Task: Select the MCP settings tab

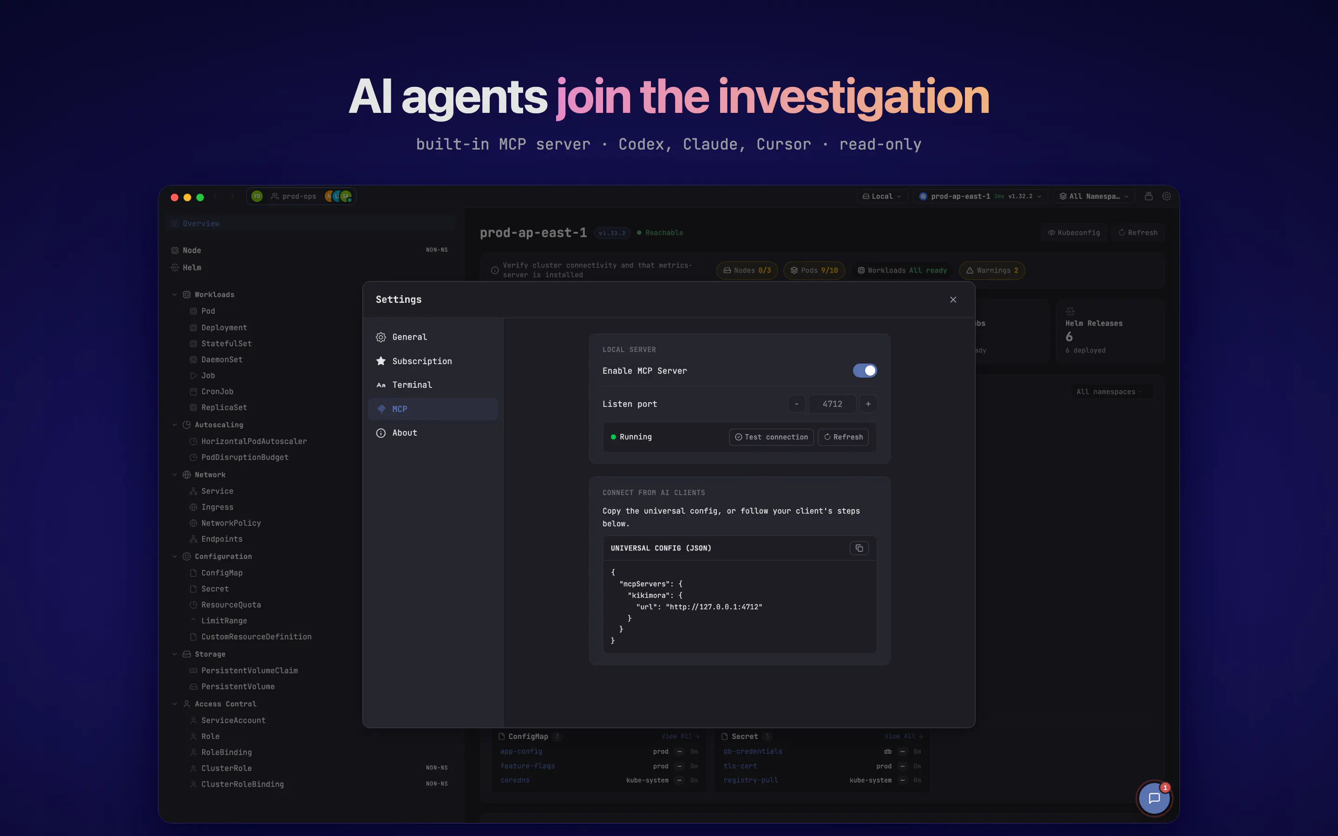Action: click(433, 409)
